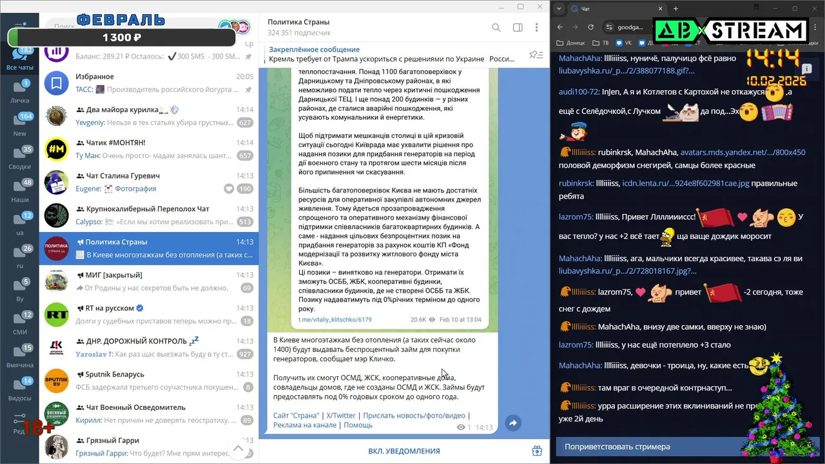The width and height of the screenshot is (825, 464).
Task: Open the liubavyshka.ru 728018167.jpg link
Action: coord(627,271)
